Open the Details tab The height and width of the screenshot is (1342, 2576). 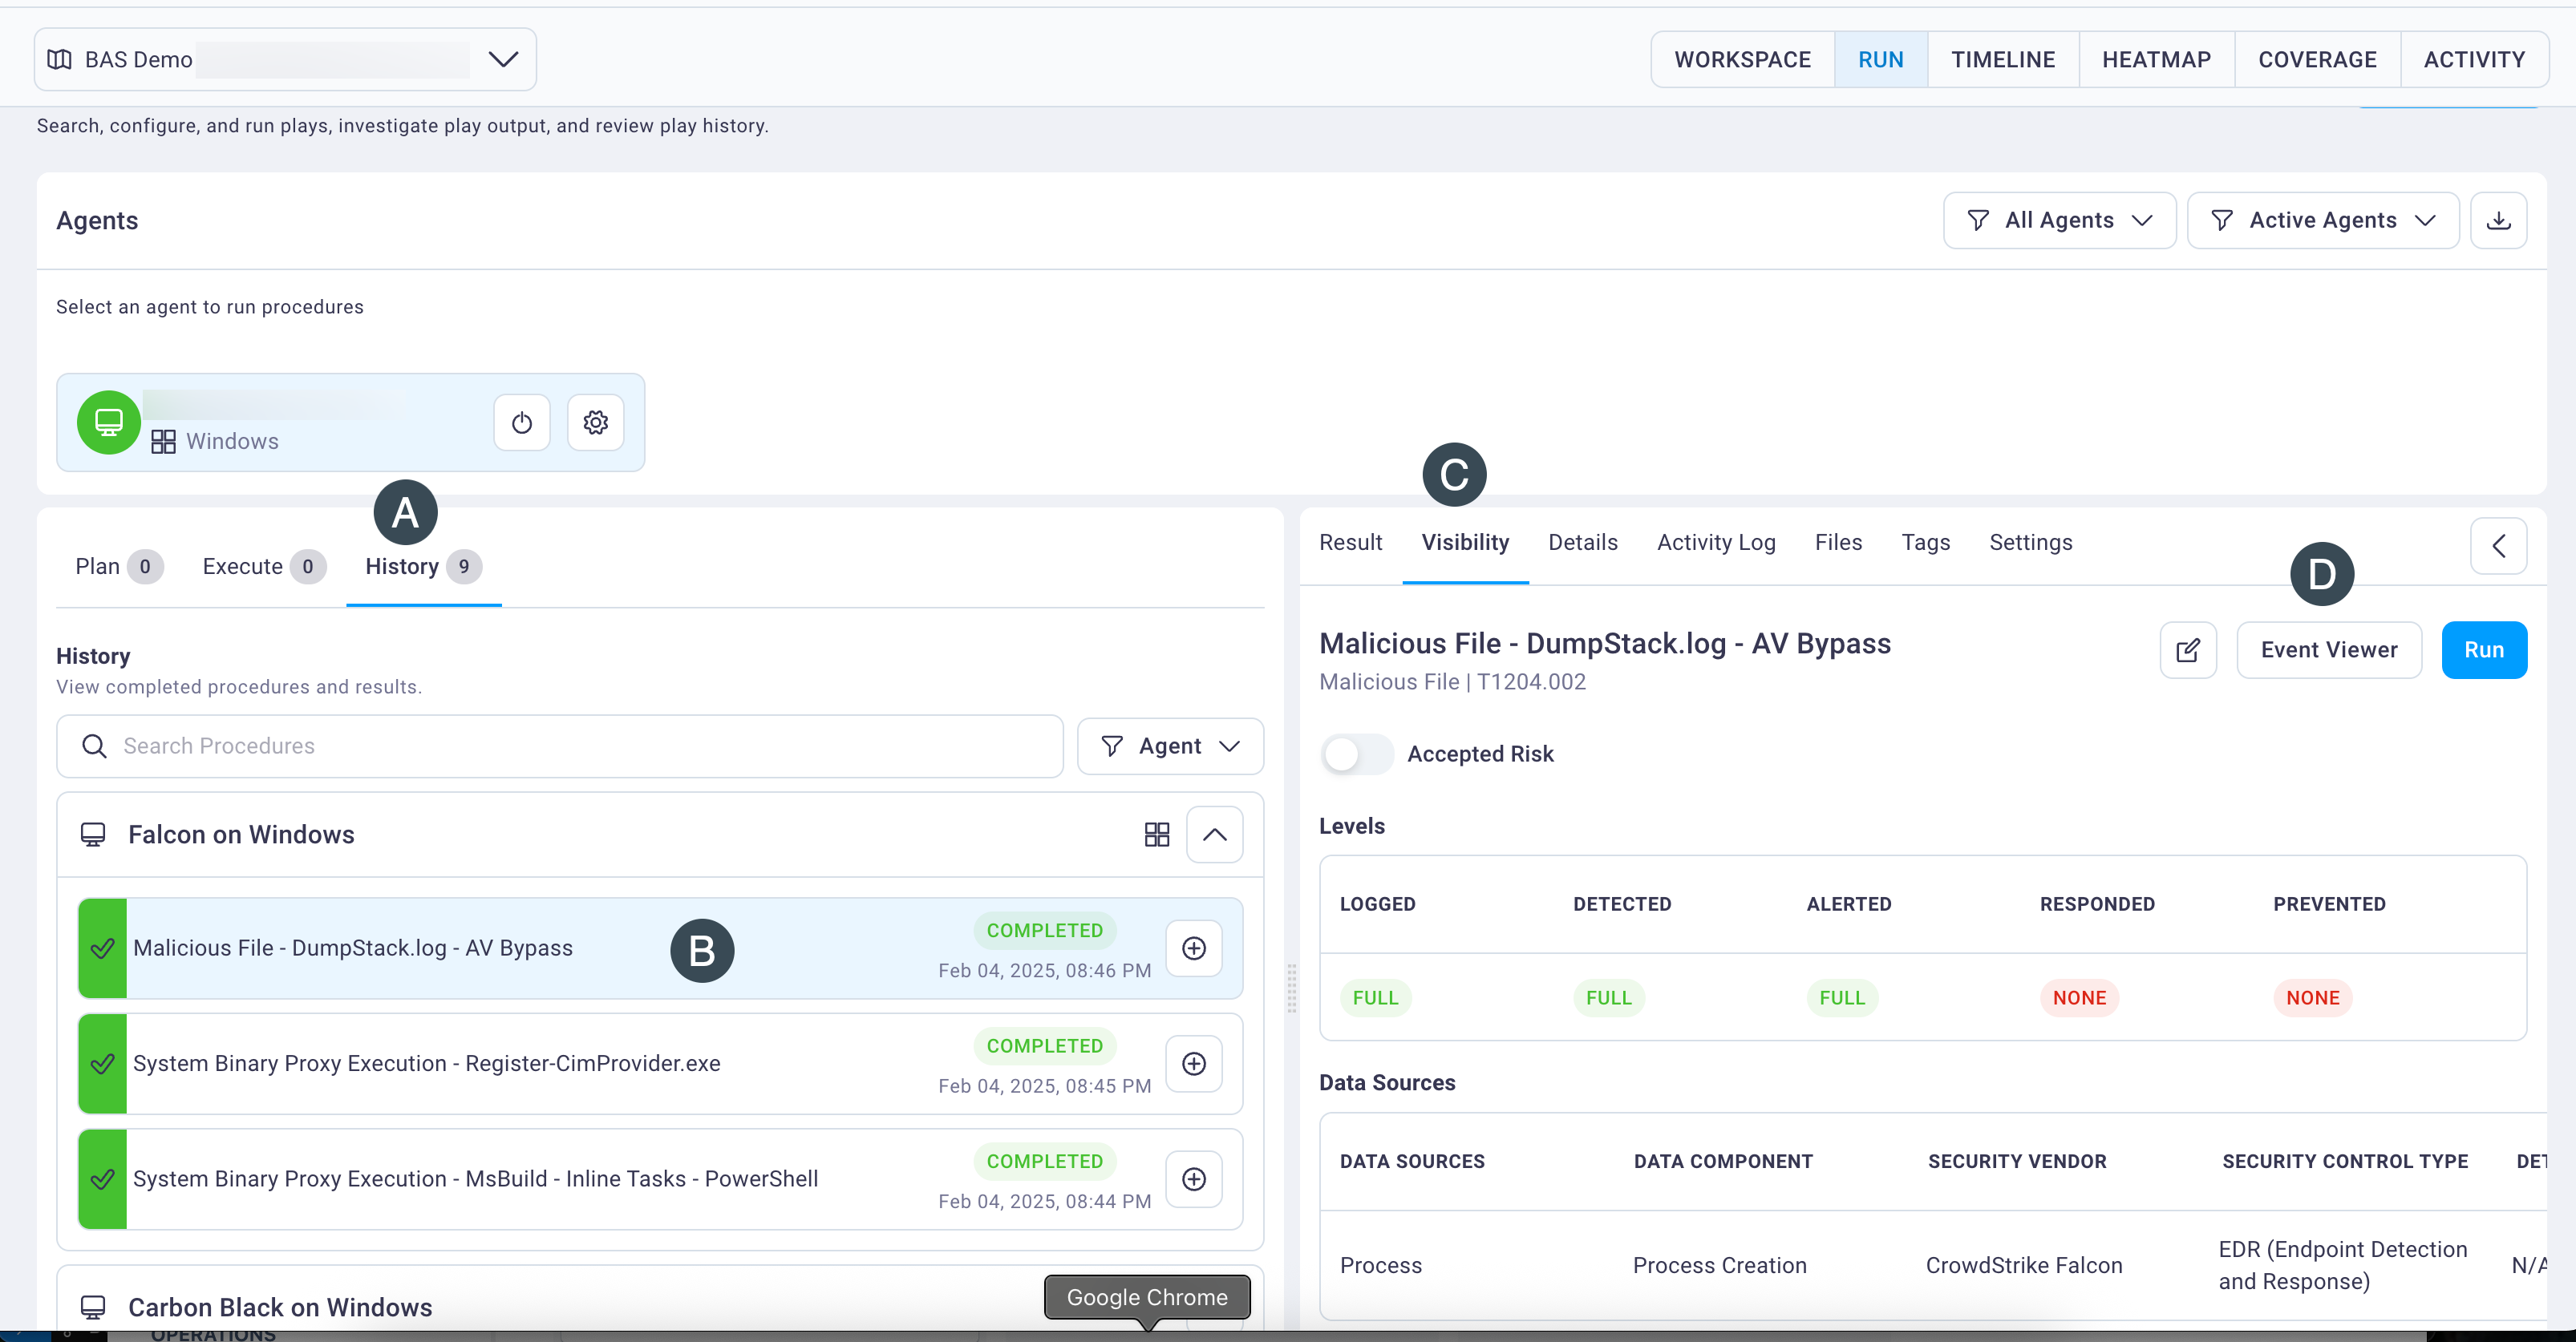[1582, 543]
